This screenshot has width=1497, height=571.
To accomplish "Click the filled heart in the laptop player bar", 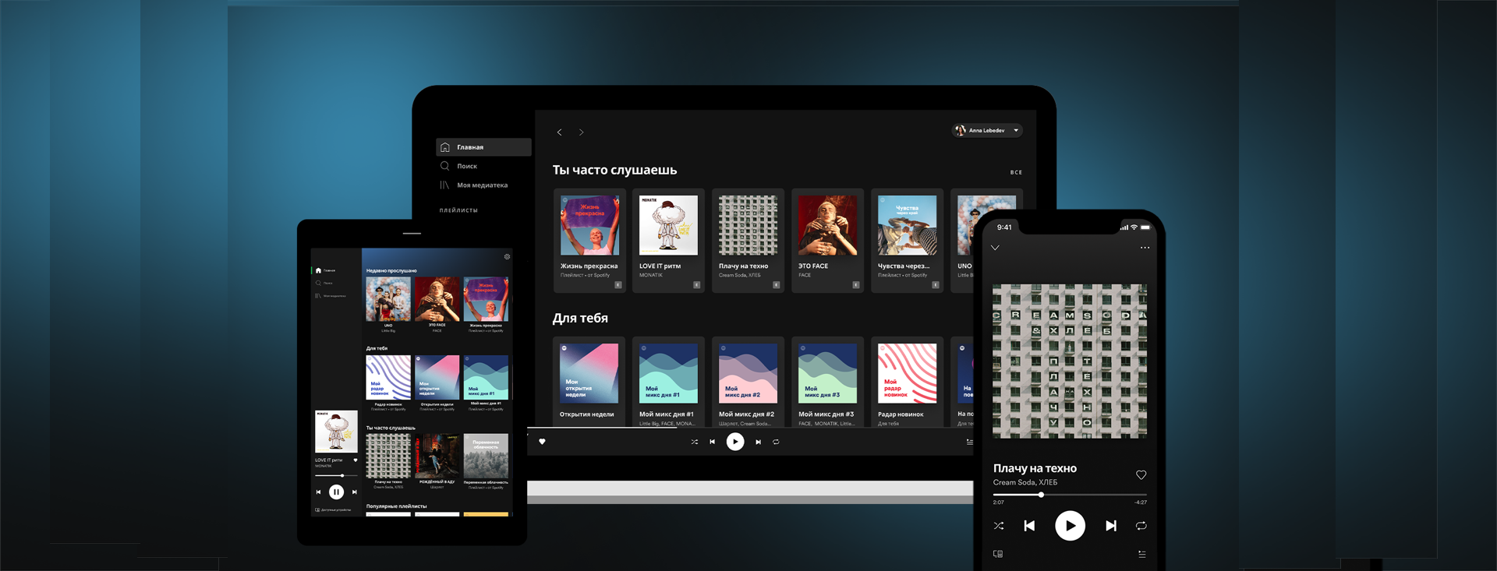I will [x=542, y=442].
